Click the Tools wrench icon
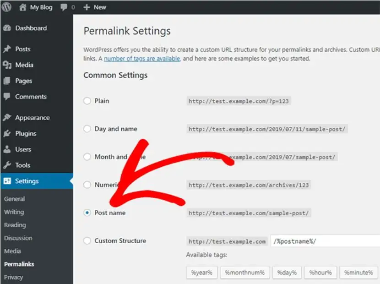Image resolution: width=380 pixels, height=284 pixels. click(7, 165)
